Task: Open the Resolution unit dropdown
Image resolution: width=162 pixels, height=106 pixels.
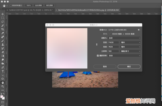Action: tap(130, 51)
